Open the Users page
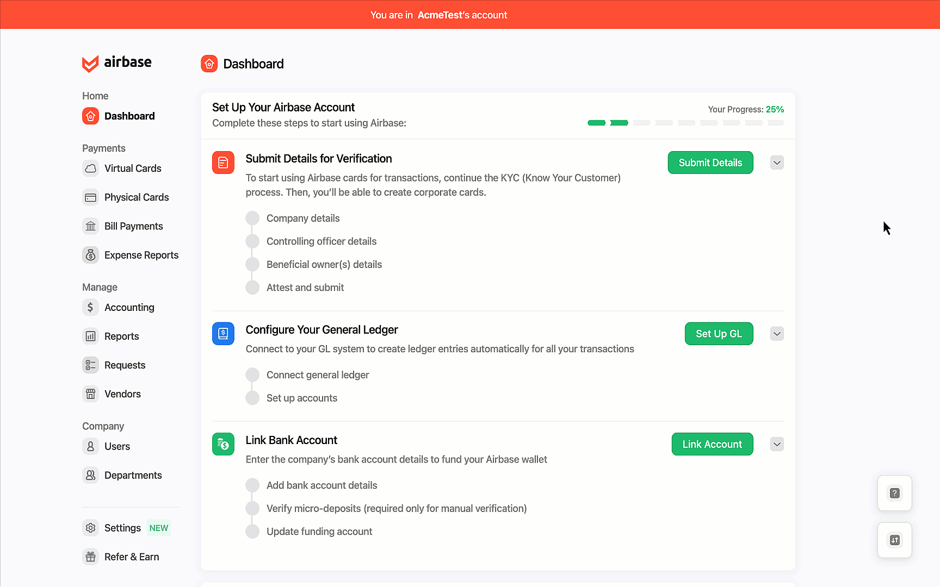940x587 pixels. [x=107, y=446]
